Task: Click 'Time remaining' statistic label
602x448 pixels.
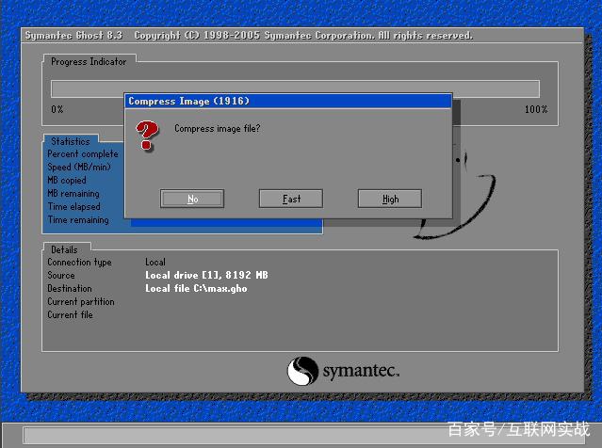Action: click(78, 220)
